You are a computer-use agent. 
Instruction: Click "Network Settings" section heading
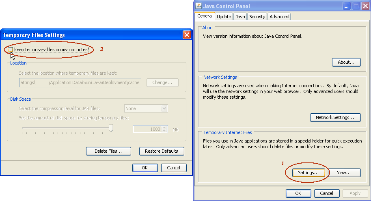pos(220,77)
